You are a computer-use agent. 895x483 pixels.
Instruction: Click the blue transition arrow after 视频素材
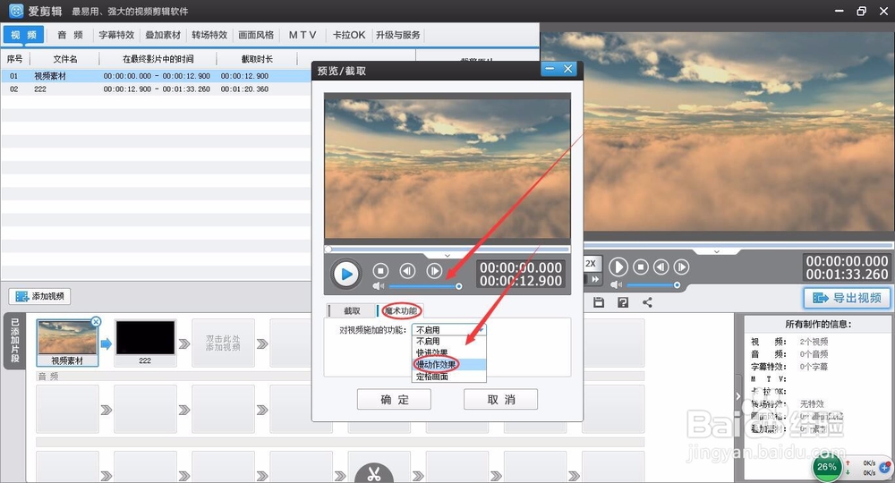click(107, 343)
